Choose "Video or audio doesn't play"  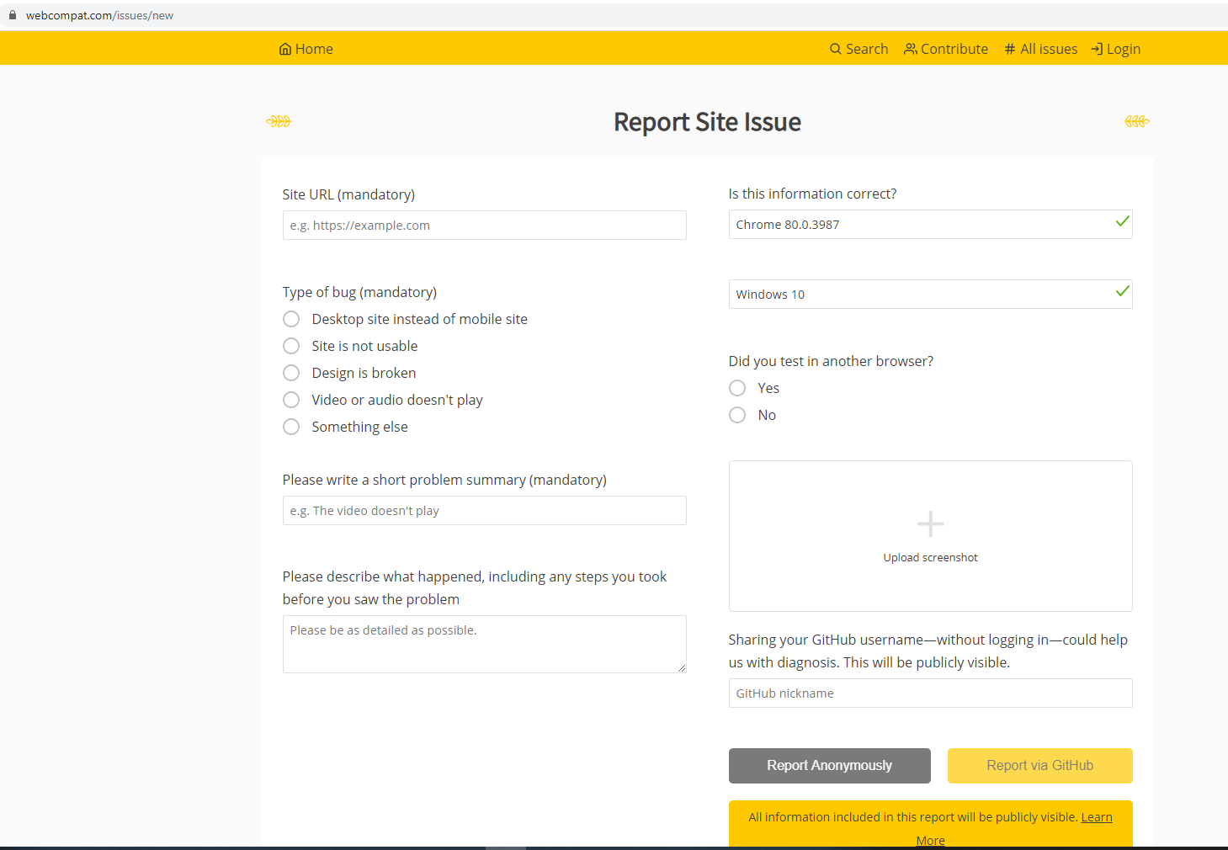pyautogui.click(x=291, y=400)
